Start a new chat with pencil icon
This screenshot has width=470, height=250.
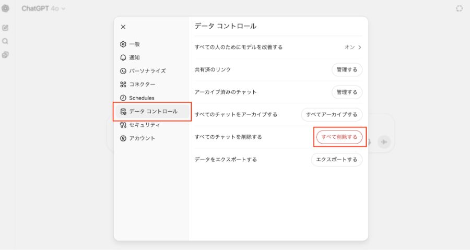(5, 28)
